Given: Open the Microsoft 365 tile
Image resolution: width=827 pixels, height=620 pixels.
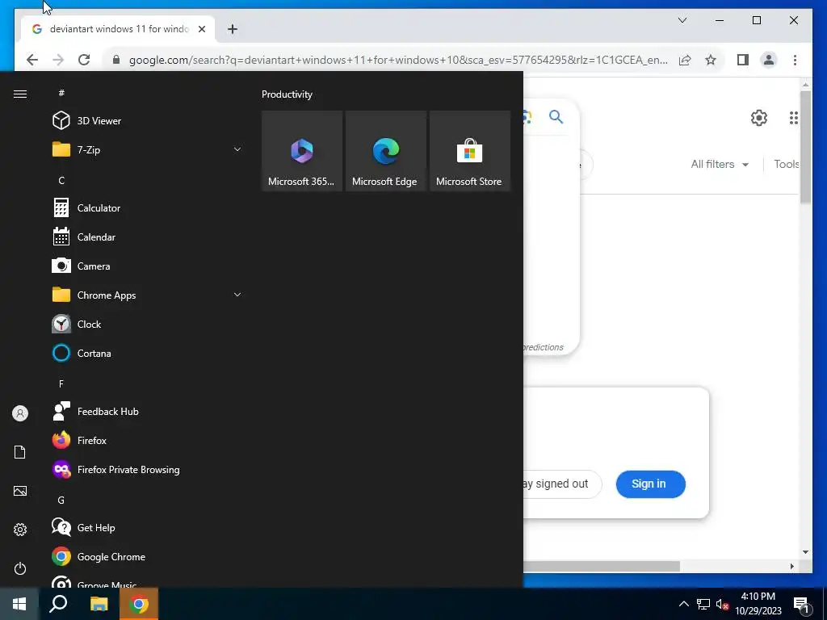Looking at the screenshot, I should (x=302, y=151).
